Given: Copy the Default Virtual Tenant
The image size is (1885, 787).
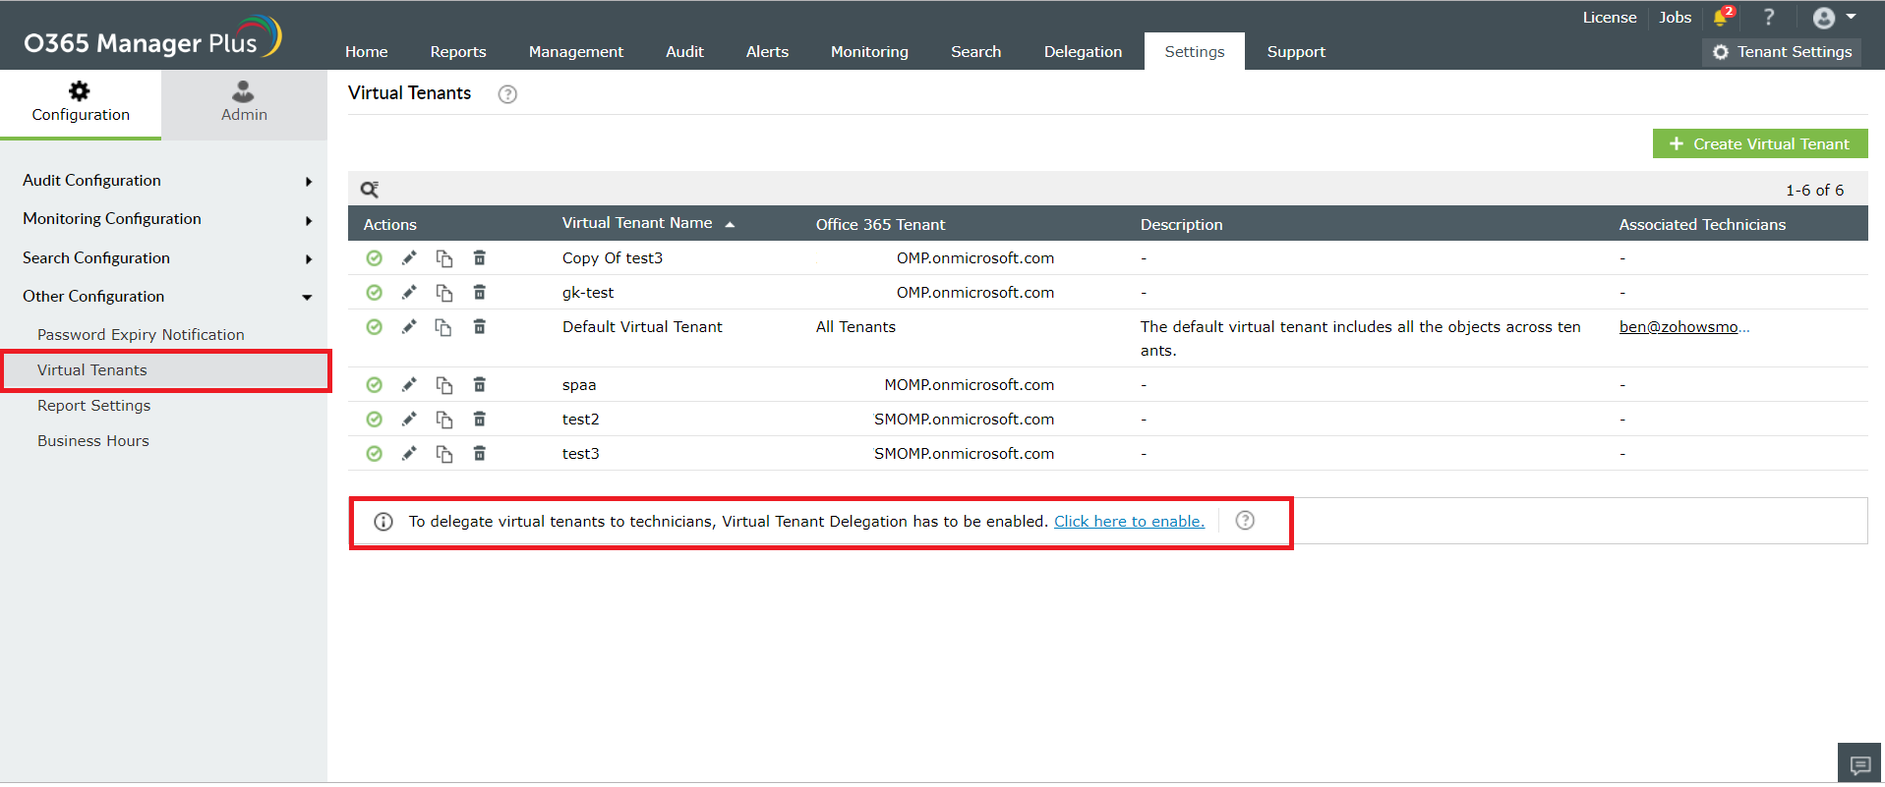Looking at the screenshot, I should click(444, 327).
